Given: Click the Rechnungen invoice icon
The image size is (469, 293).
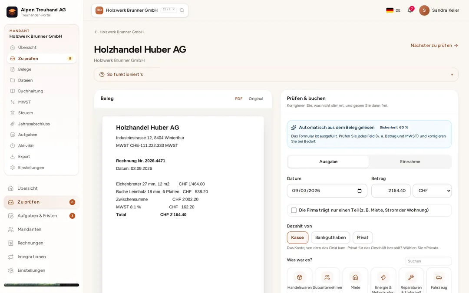Looking at the screenshot, I should [11, 243].
